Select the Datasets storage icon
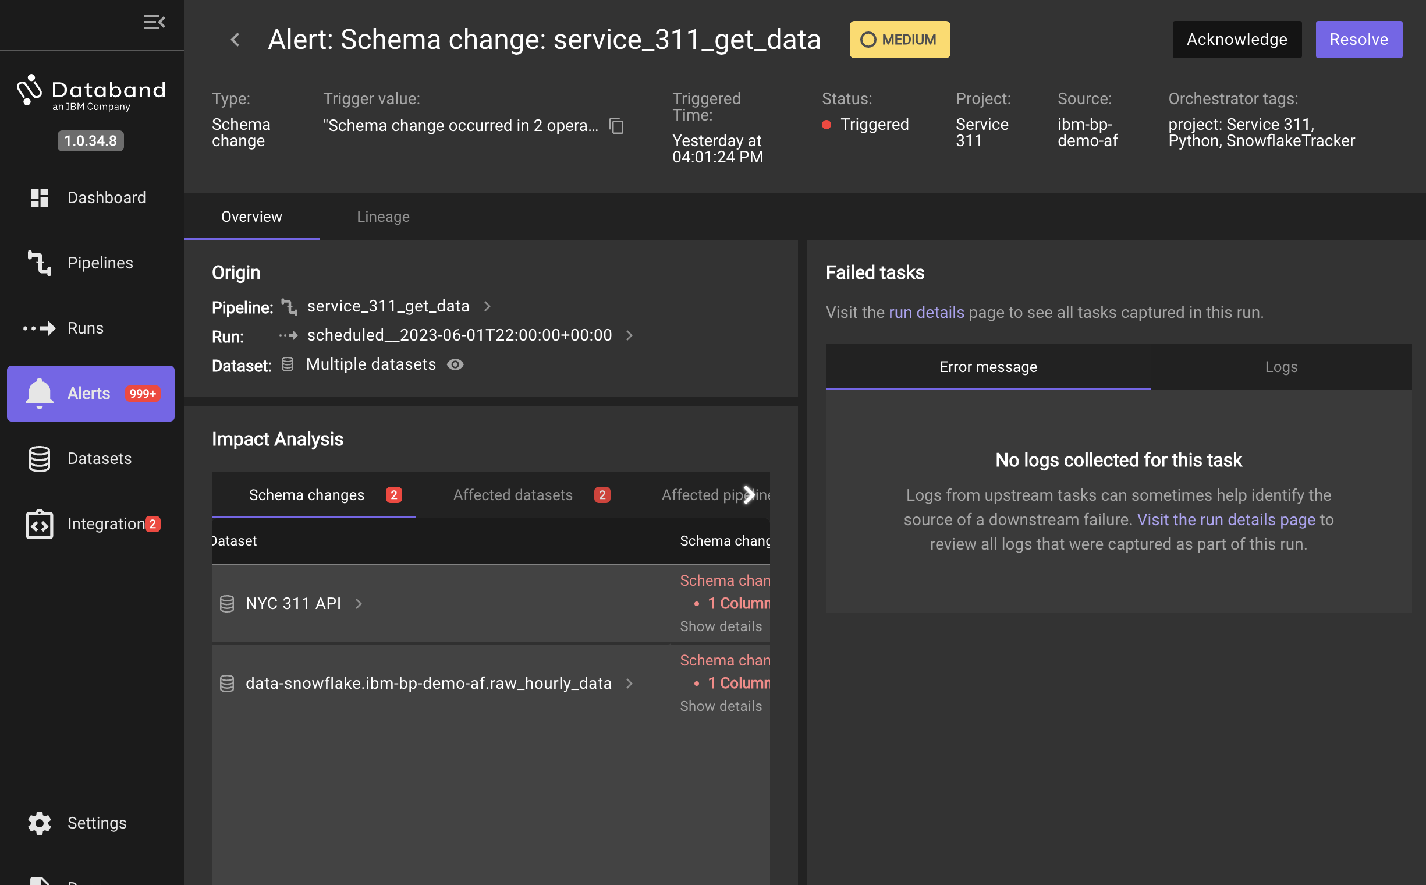Viewport: 1426px width, 885px height. (x=39, y=458)
